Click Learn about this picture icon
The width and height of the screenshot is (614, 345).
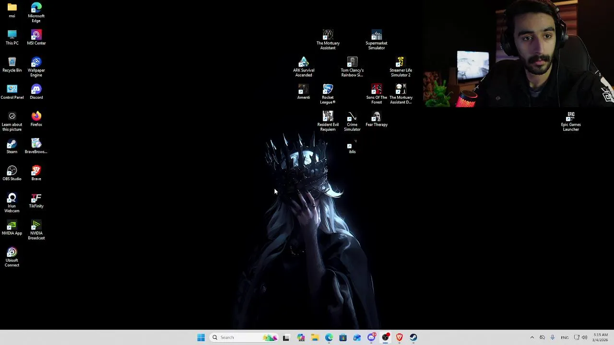pyautogui.click(x=12, y=121)
